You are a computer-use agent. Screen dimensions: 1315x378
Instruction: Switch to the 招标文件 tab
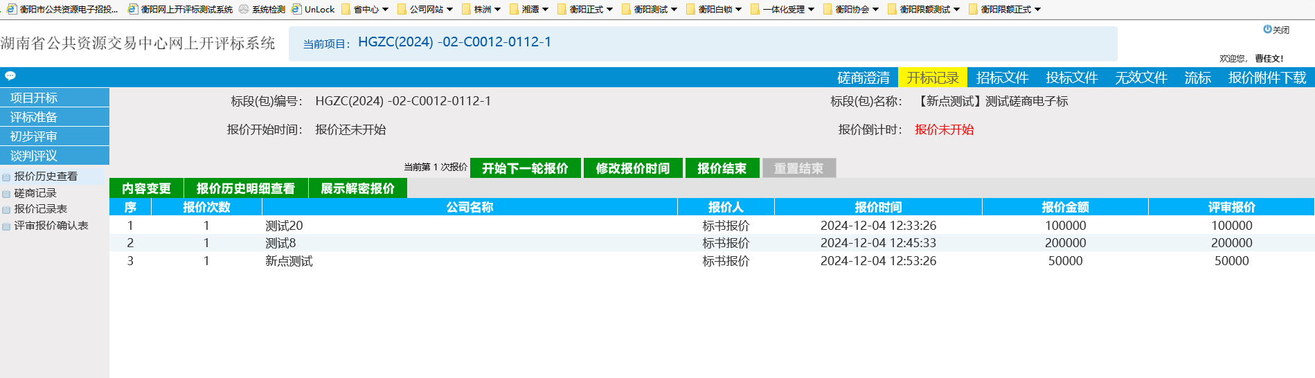(1002, 78)
